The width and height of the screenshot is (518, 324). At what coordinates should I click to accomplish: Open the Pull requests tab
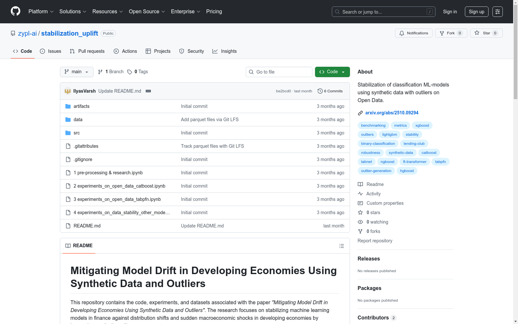point(87,51)
